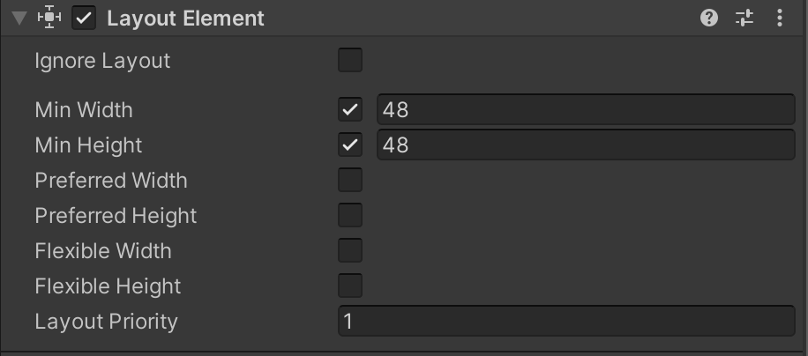Click the Ignore Layout label

(x=102, y=61)
